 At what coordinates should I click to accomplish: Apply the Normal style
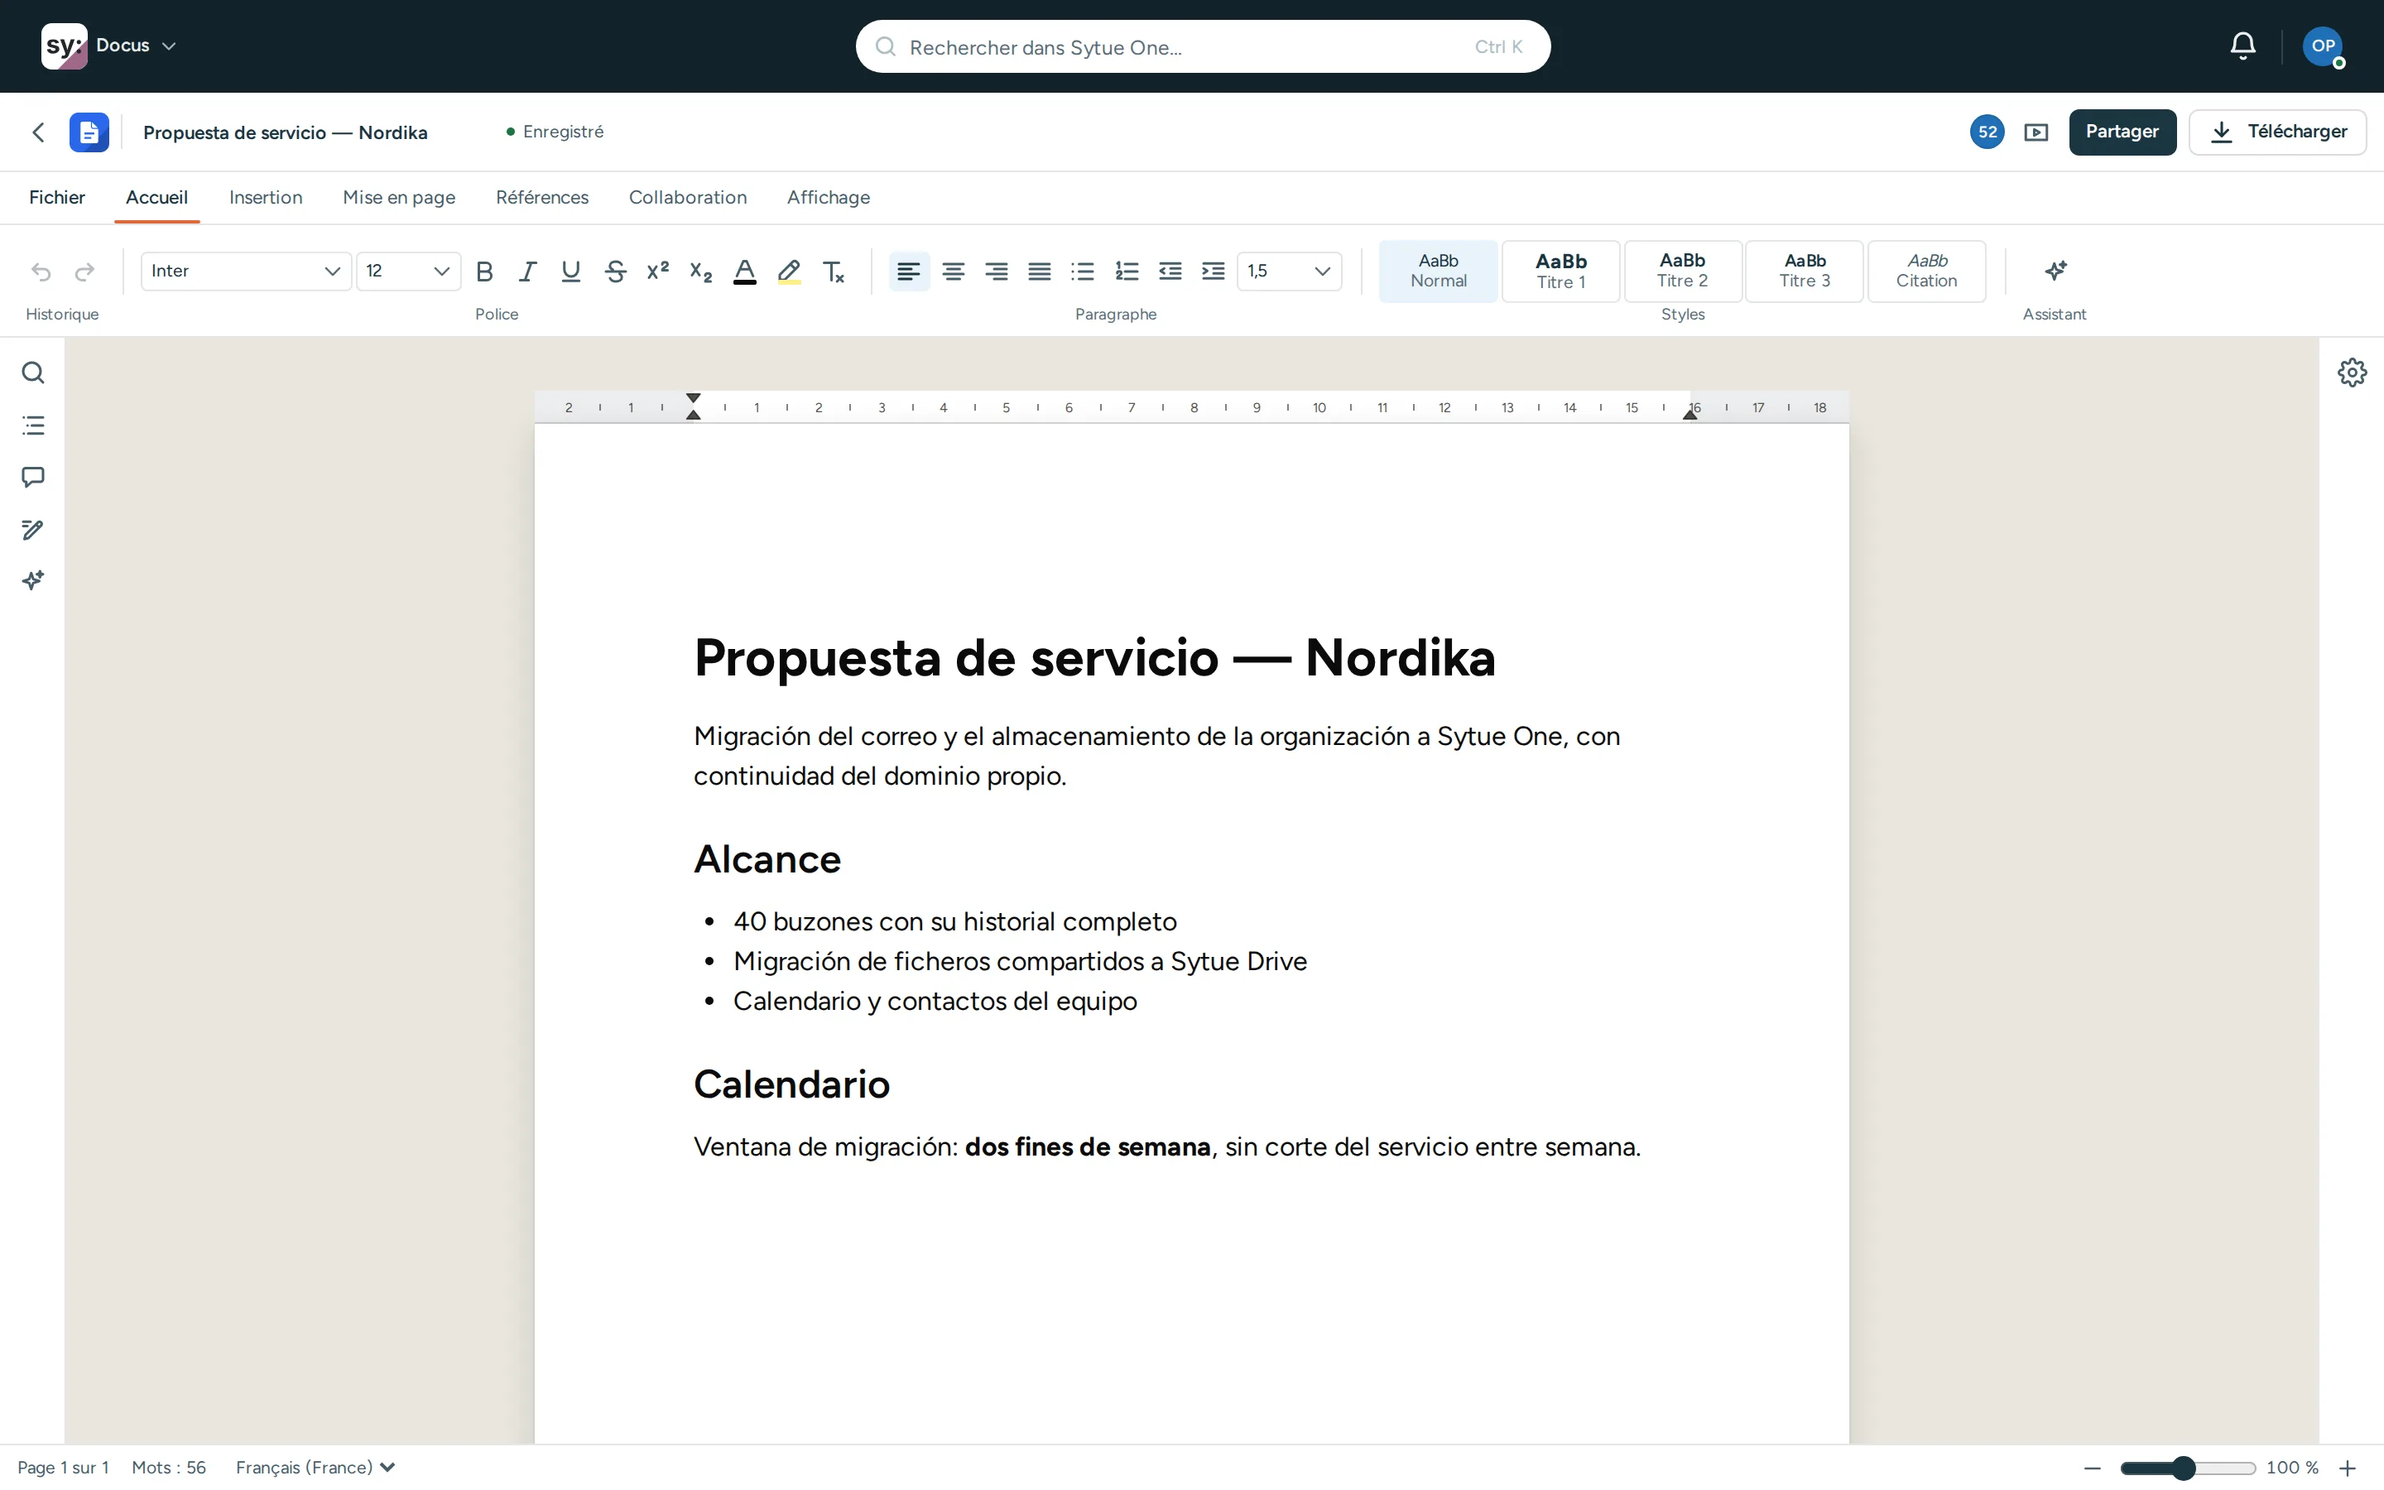[1439, 271]
